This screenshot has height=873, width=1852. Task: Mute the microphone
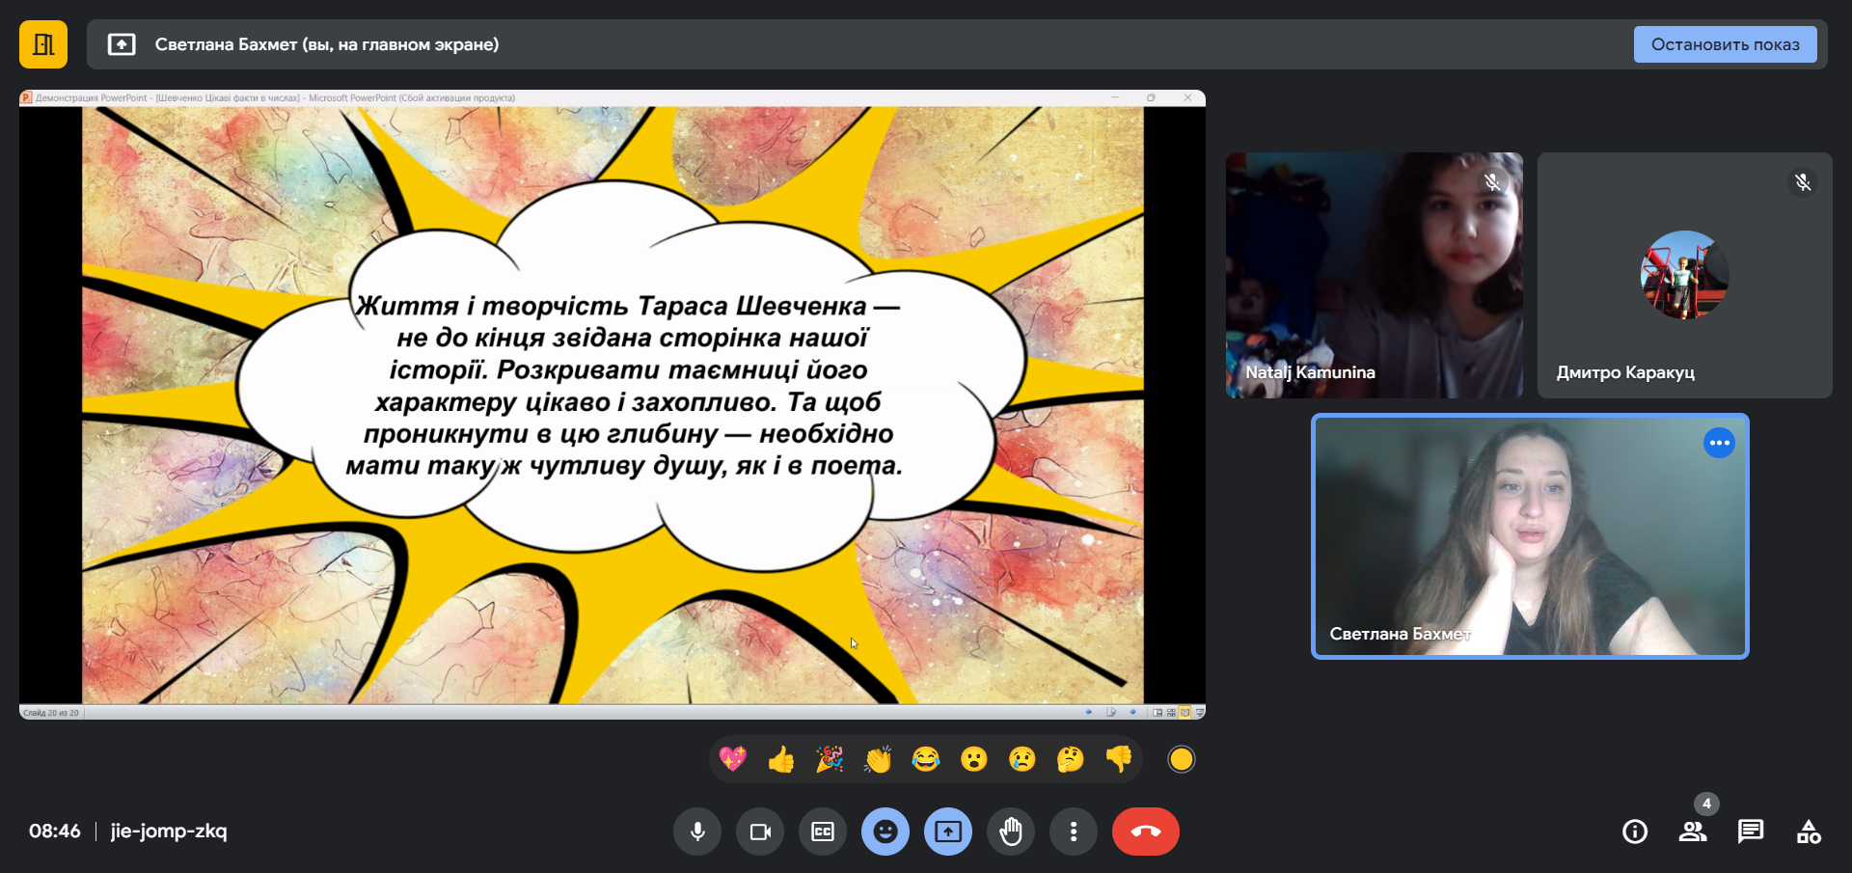point(697,832)
